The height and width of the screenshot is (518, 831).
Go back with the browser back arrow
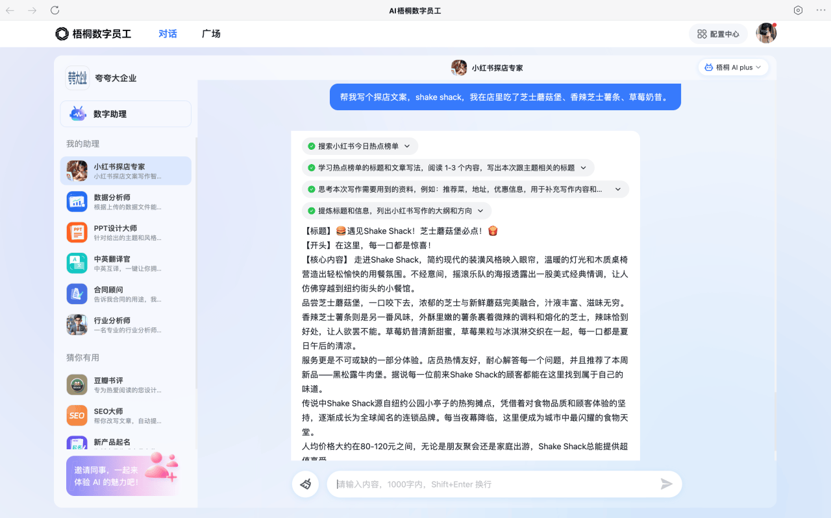(x=10, y=10)
